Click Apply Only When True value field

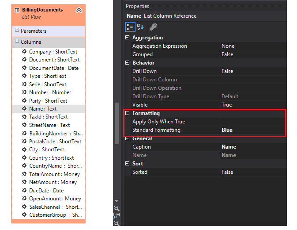coord(253,122)
